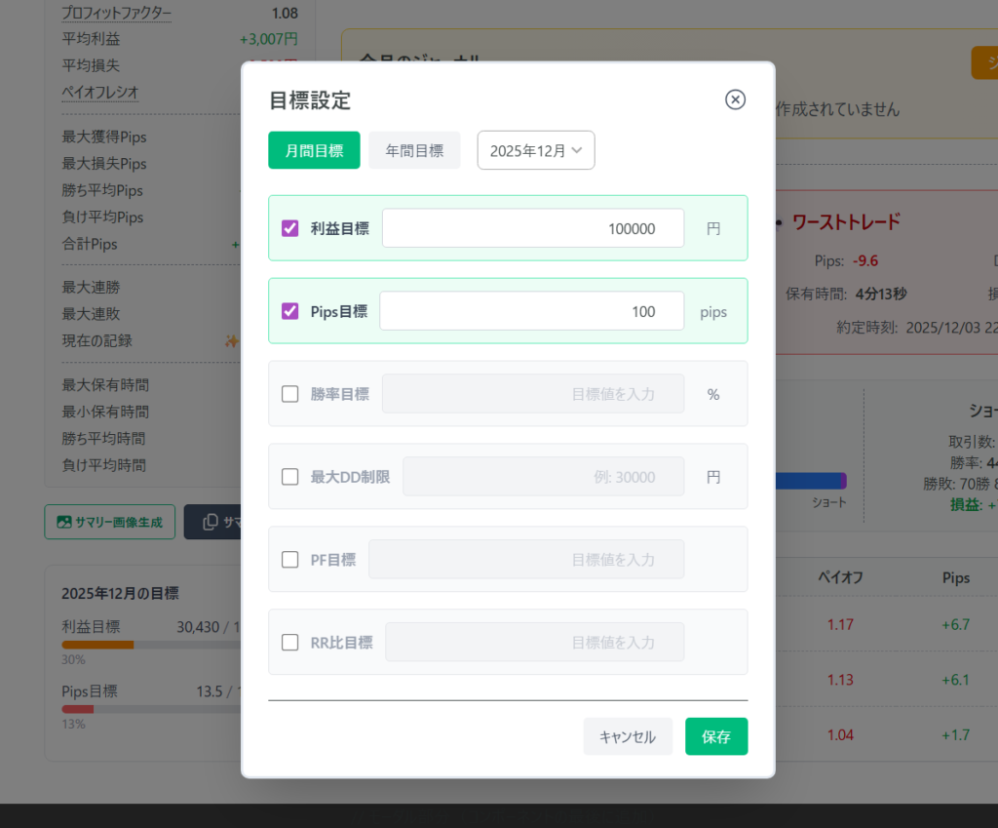Uncheck the Pips目標 checkbox
The image size is (998, 828).
pos(289,311)
